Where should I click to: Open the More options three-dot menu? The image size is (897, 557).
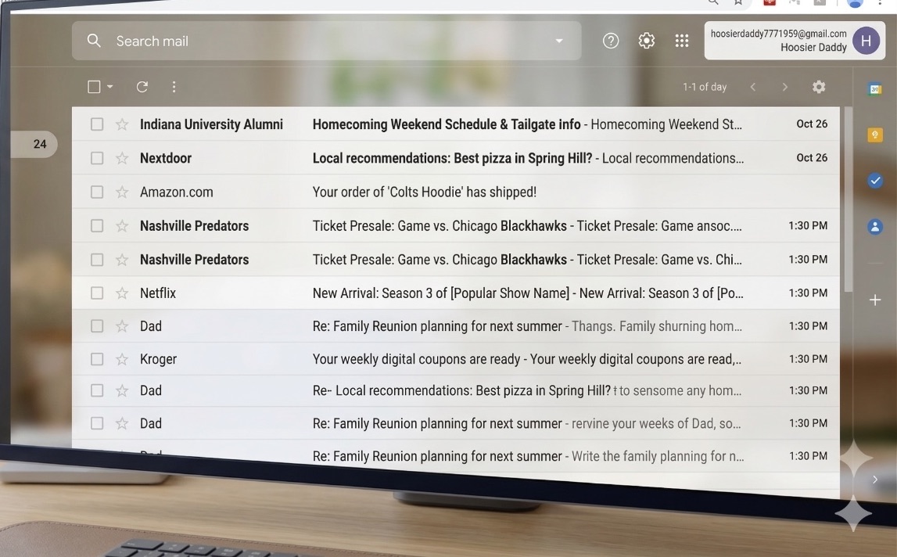[x=174, y=87]
